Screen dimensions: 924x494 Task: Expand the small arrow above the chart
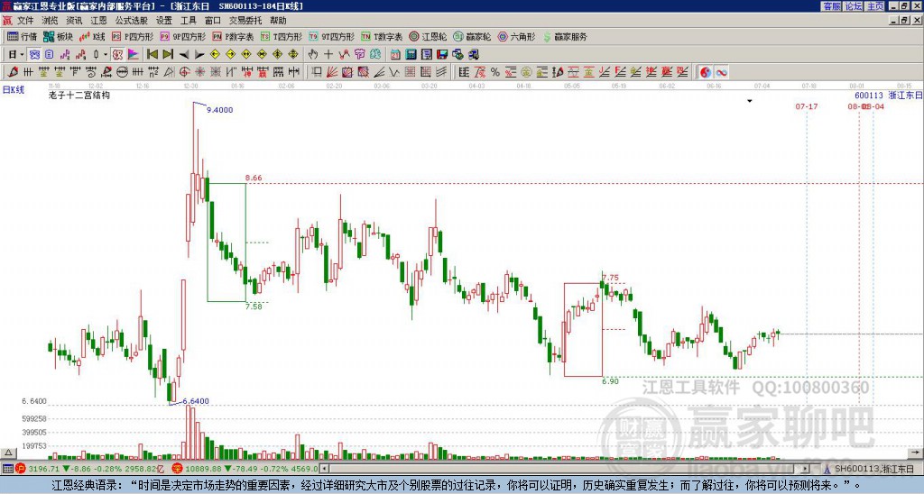point(749,101)
